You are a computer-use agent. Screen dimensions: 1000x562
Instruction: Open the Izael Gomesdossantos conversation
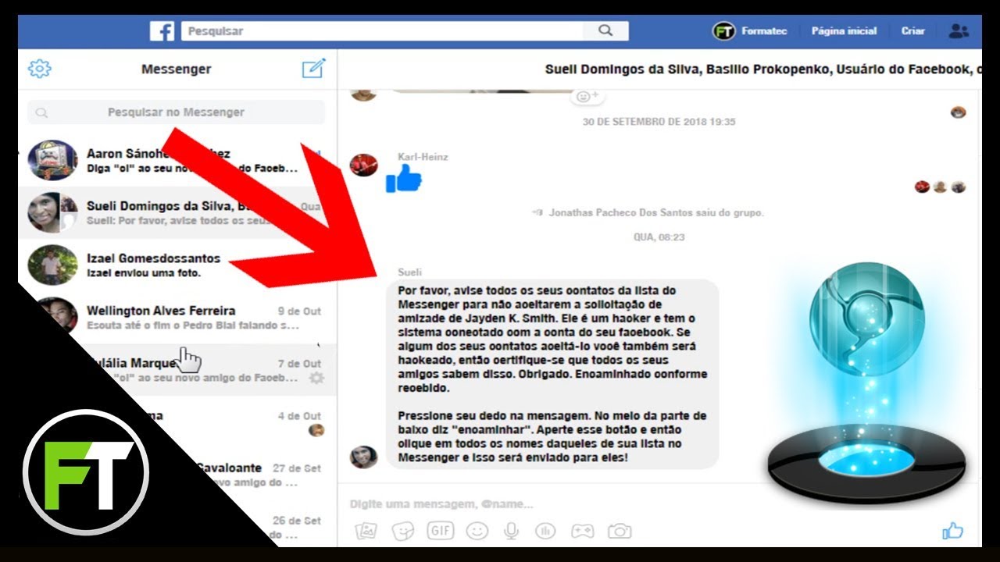click(x=178, y=265)
